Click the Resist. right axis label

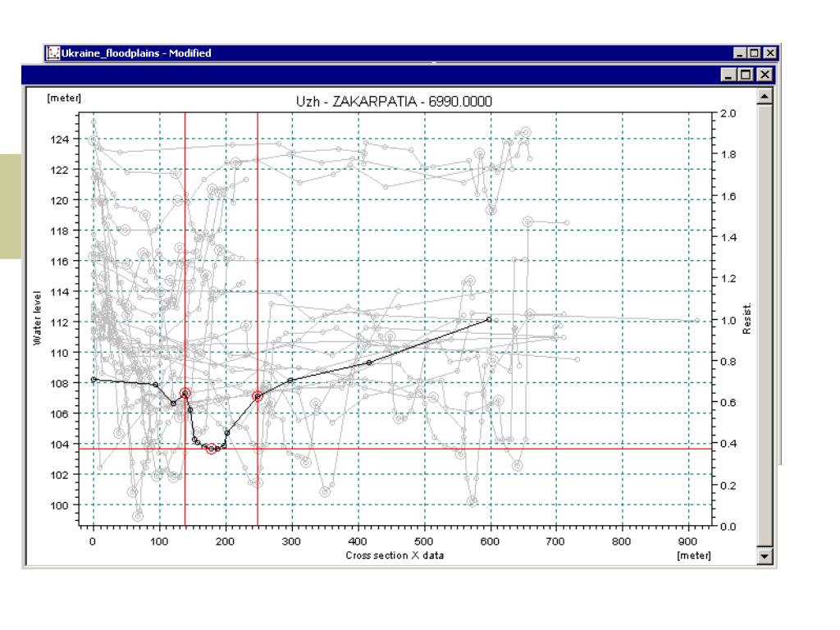click(x=746, y=319)
